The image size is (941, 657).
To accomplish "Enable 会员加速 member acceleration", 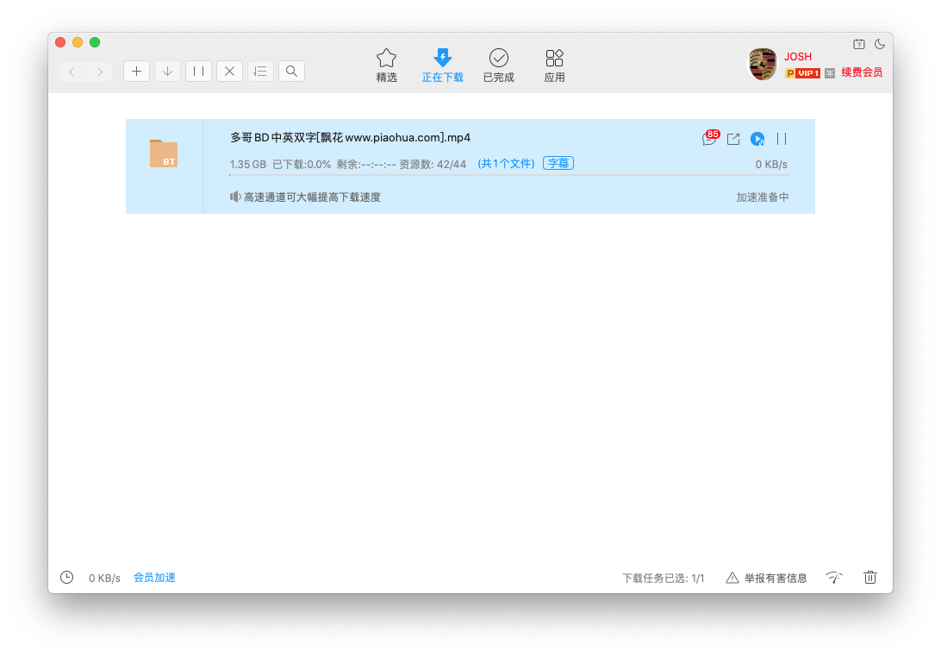I will click(x=154, y=578).
